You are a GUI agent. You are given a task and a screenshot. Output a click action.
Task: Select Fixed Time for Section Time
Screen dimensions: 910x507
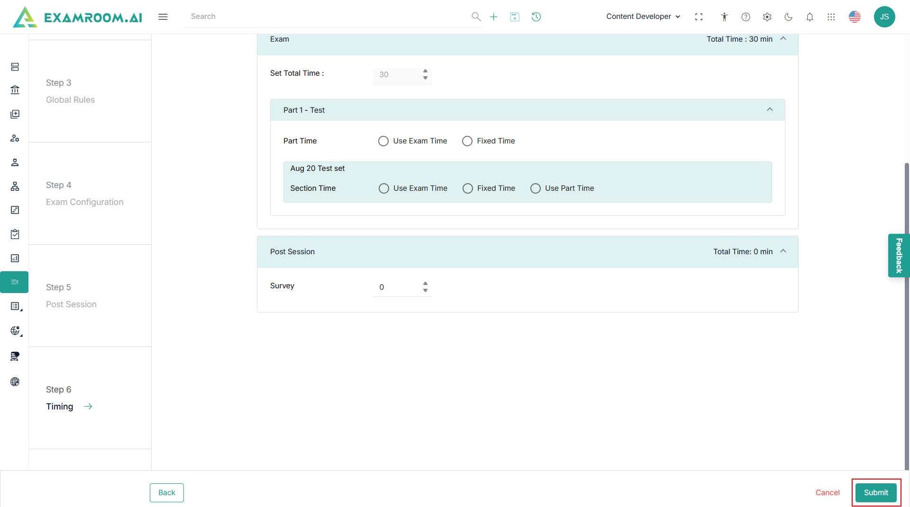click(x=468, y=188)
